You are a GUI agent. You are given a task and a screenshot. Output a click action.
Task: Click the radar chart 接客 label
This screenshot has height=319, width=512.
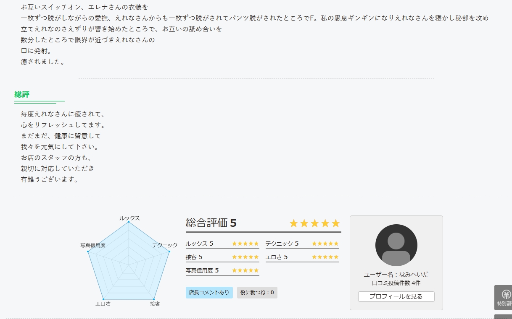coord(155,303)
